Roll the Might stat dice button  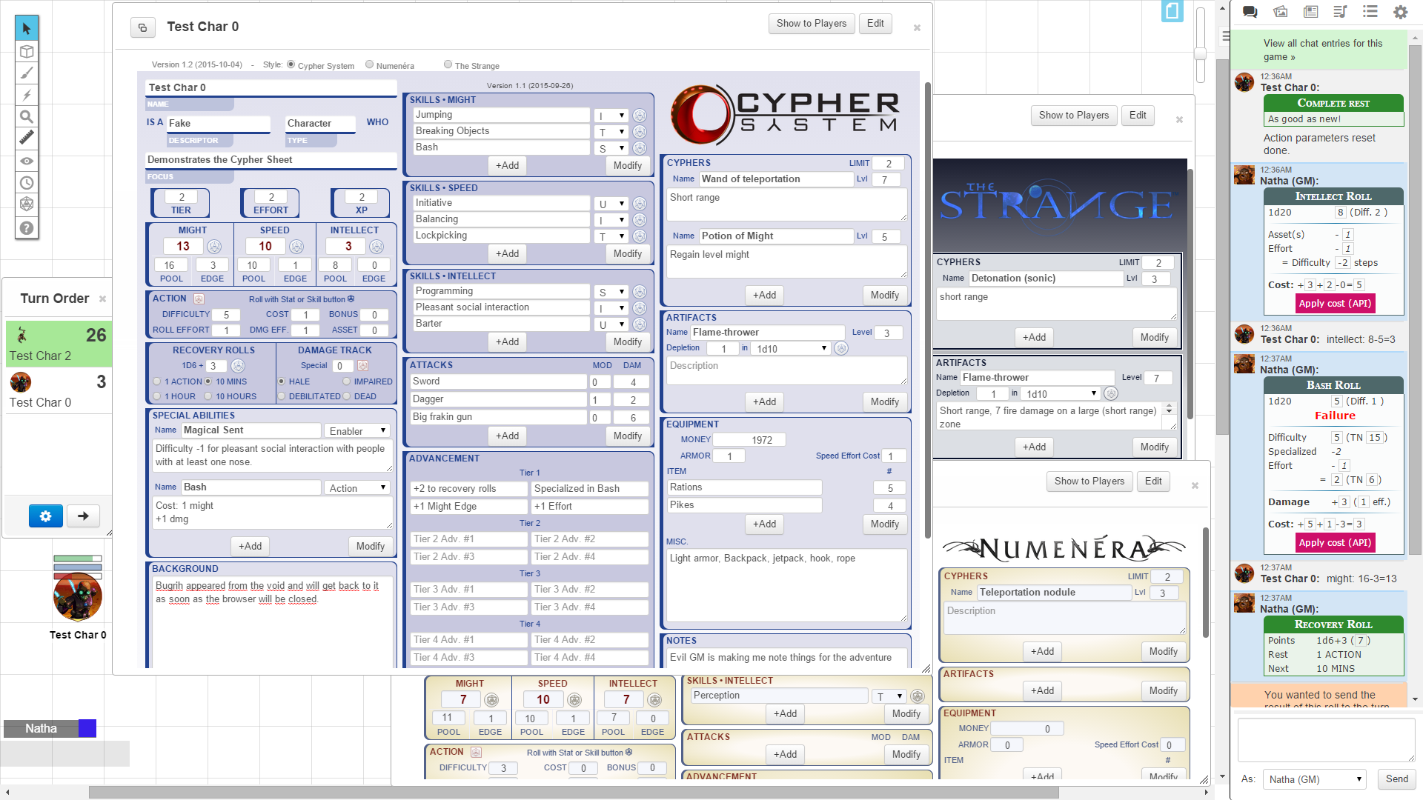[x=214, y=247]
